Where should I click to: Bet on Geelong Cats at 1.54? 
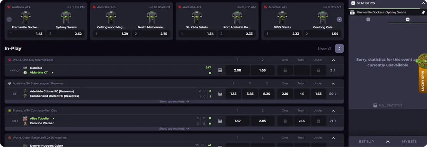pyautogui.click(x=322, y=34)
